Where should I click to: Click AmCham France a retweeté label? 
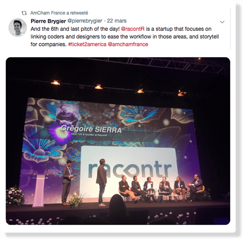pos(59,13)
